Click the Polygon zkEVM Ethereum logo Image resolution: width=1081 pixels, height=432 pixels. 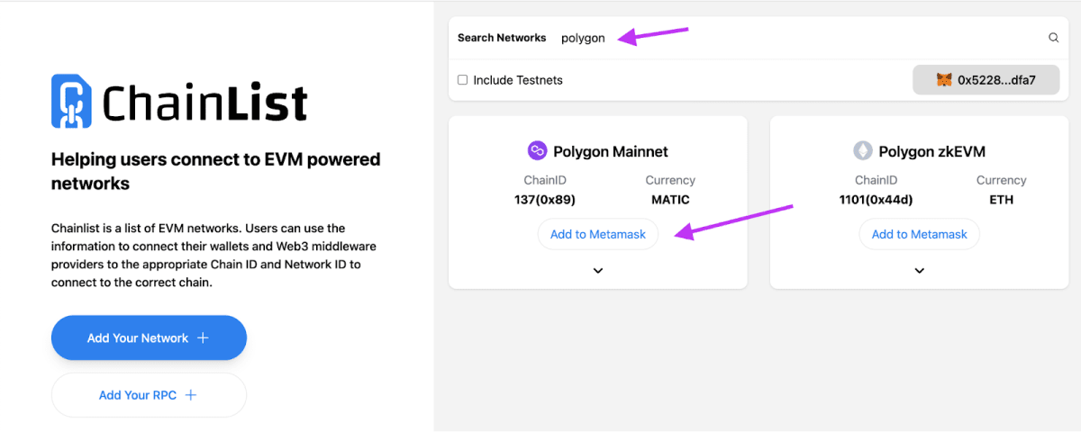863,151
